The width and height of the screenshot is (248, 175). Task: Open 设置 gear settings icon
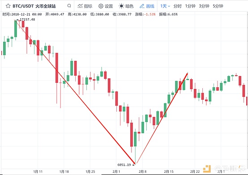tap(101, 6)
